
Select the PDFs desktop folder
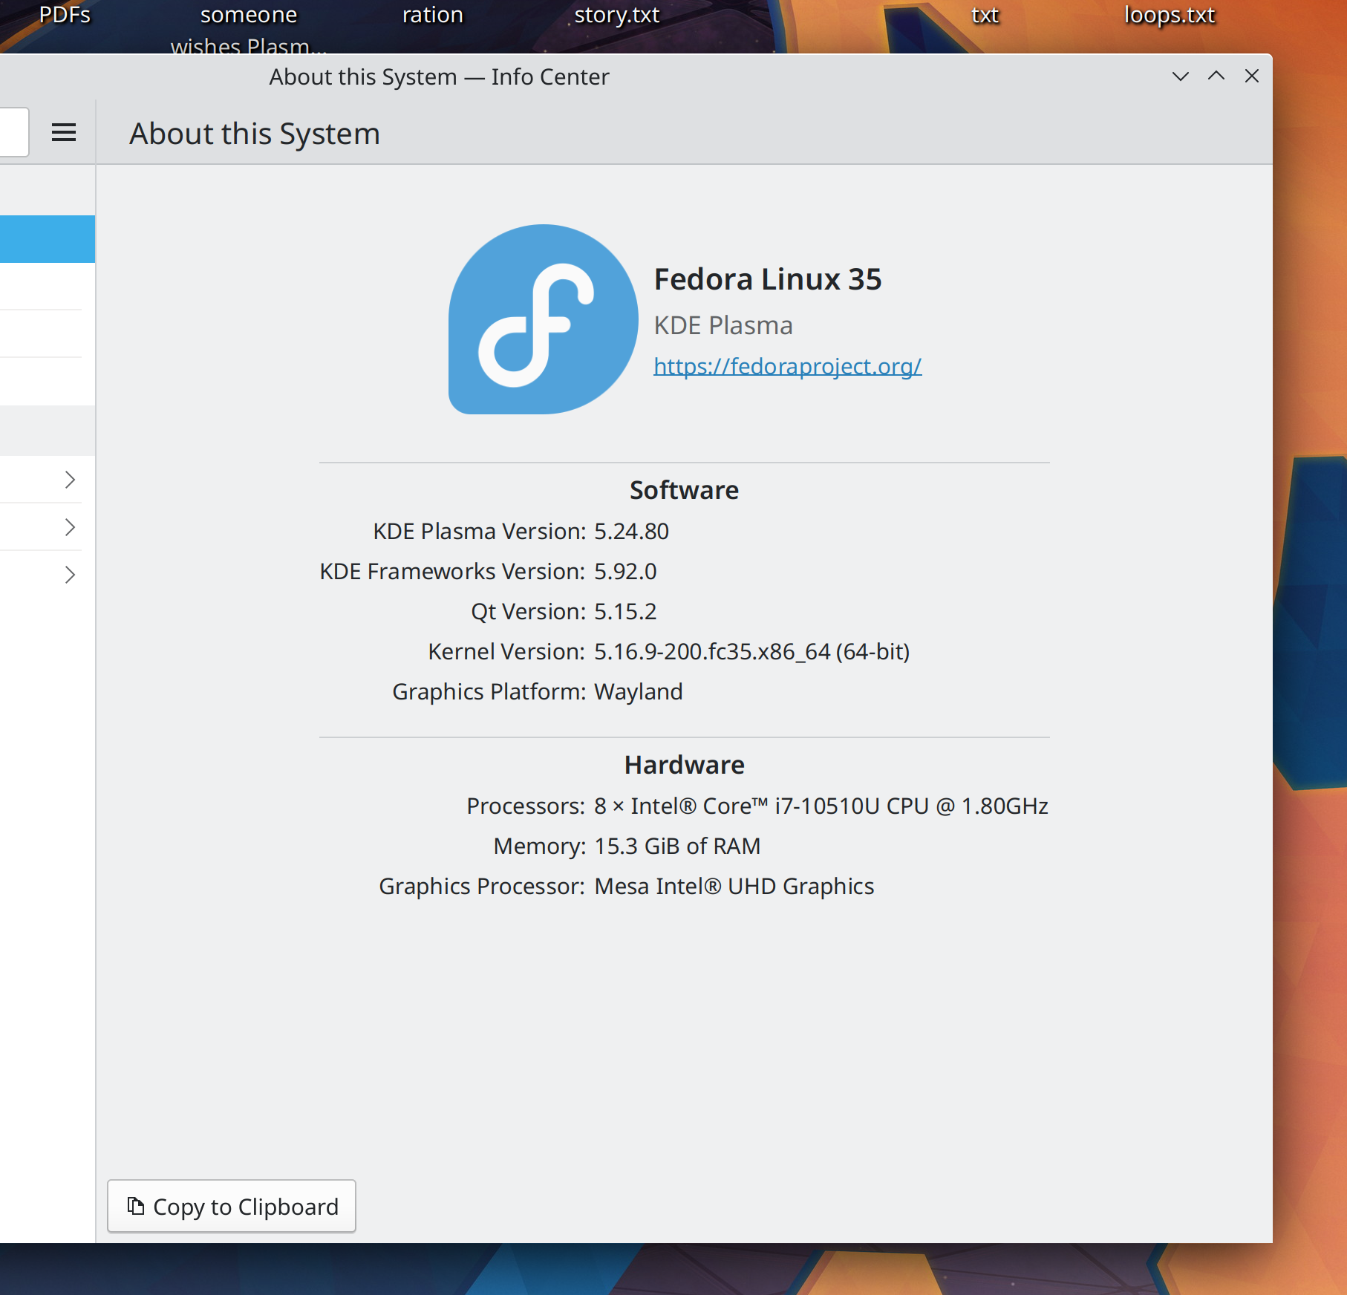click(65, 15)
